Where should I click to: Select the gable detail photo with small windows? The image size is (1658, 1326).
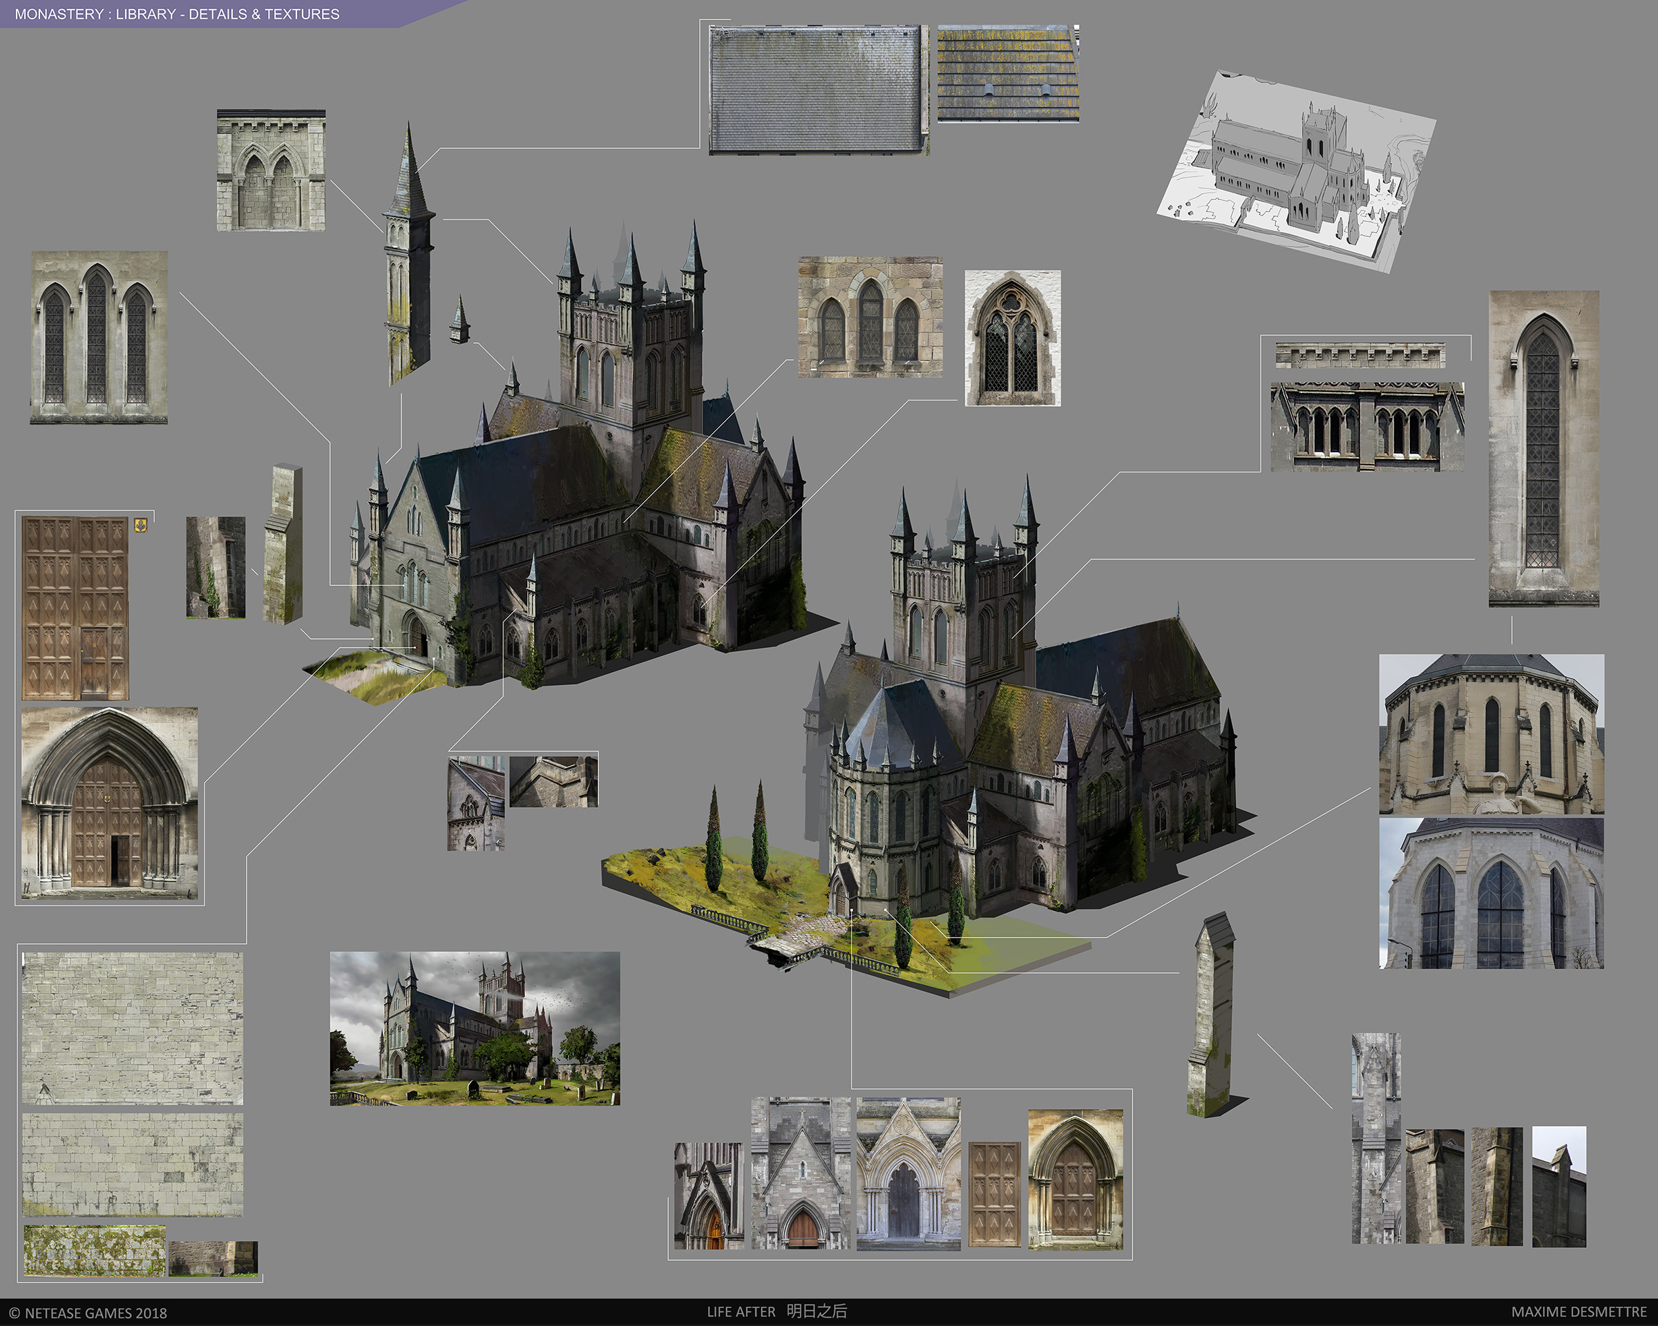476,803
